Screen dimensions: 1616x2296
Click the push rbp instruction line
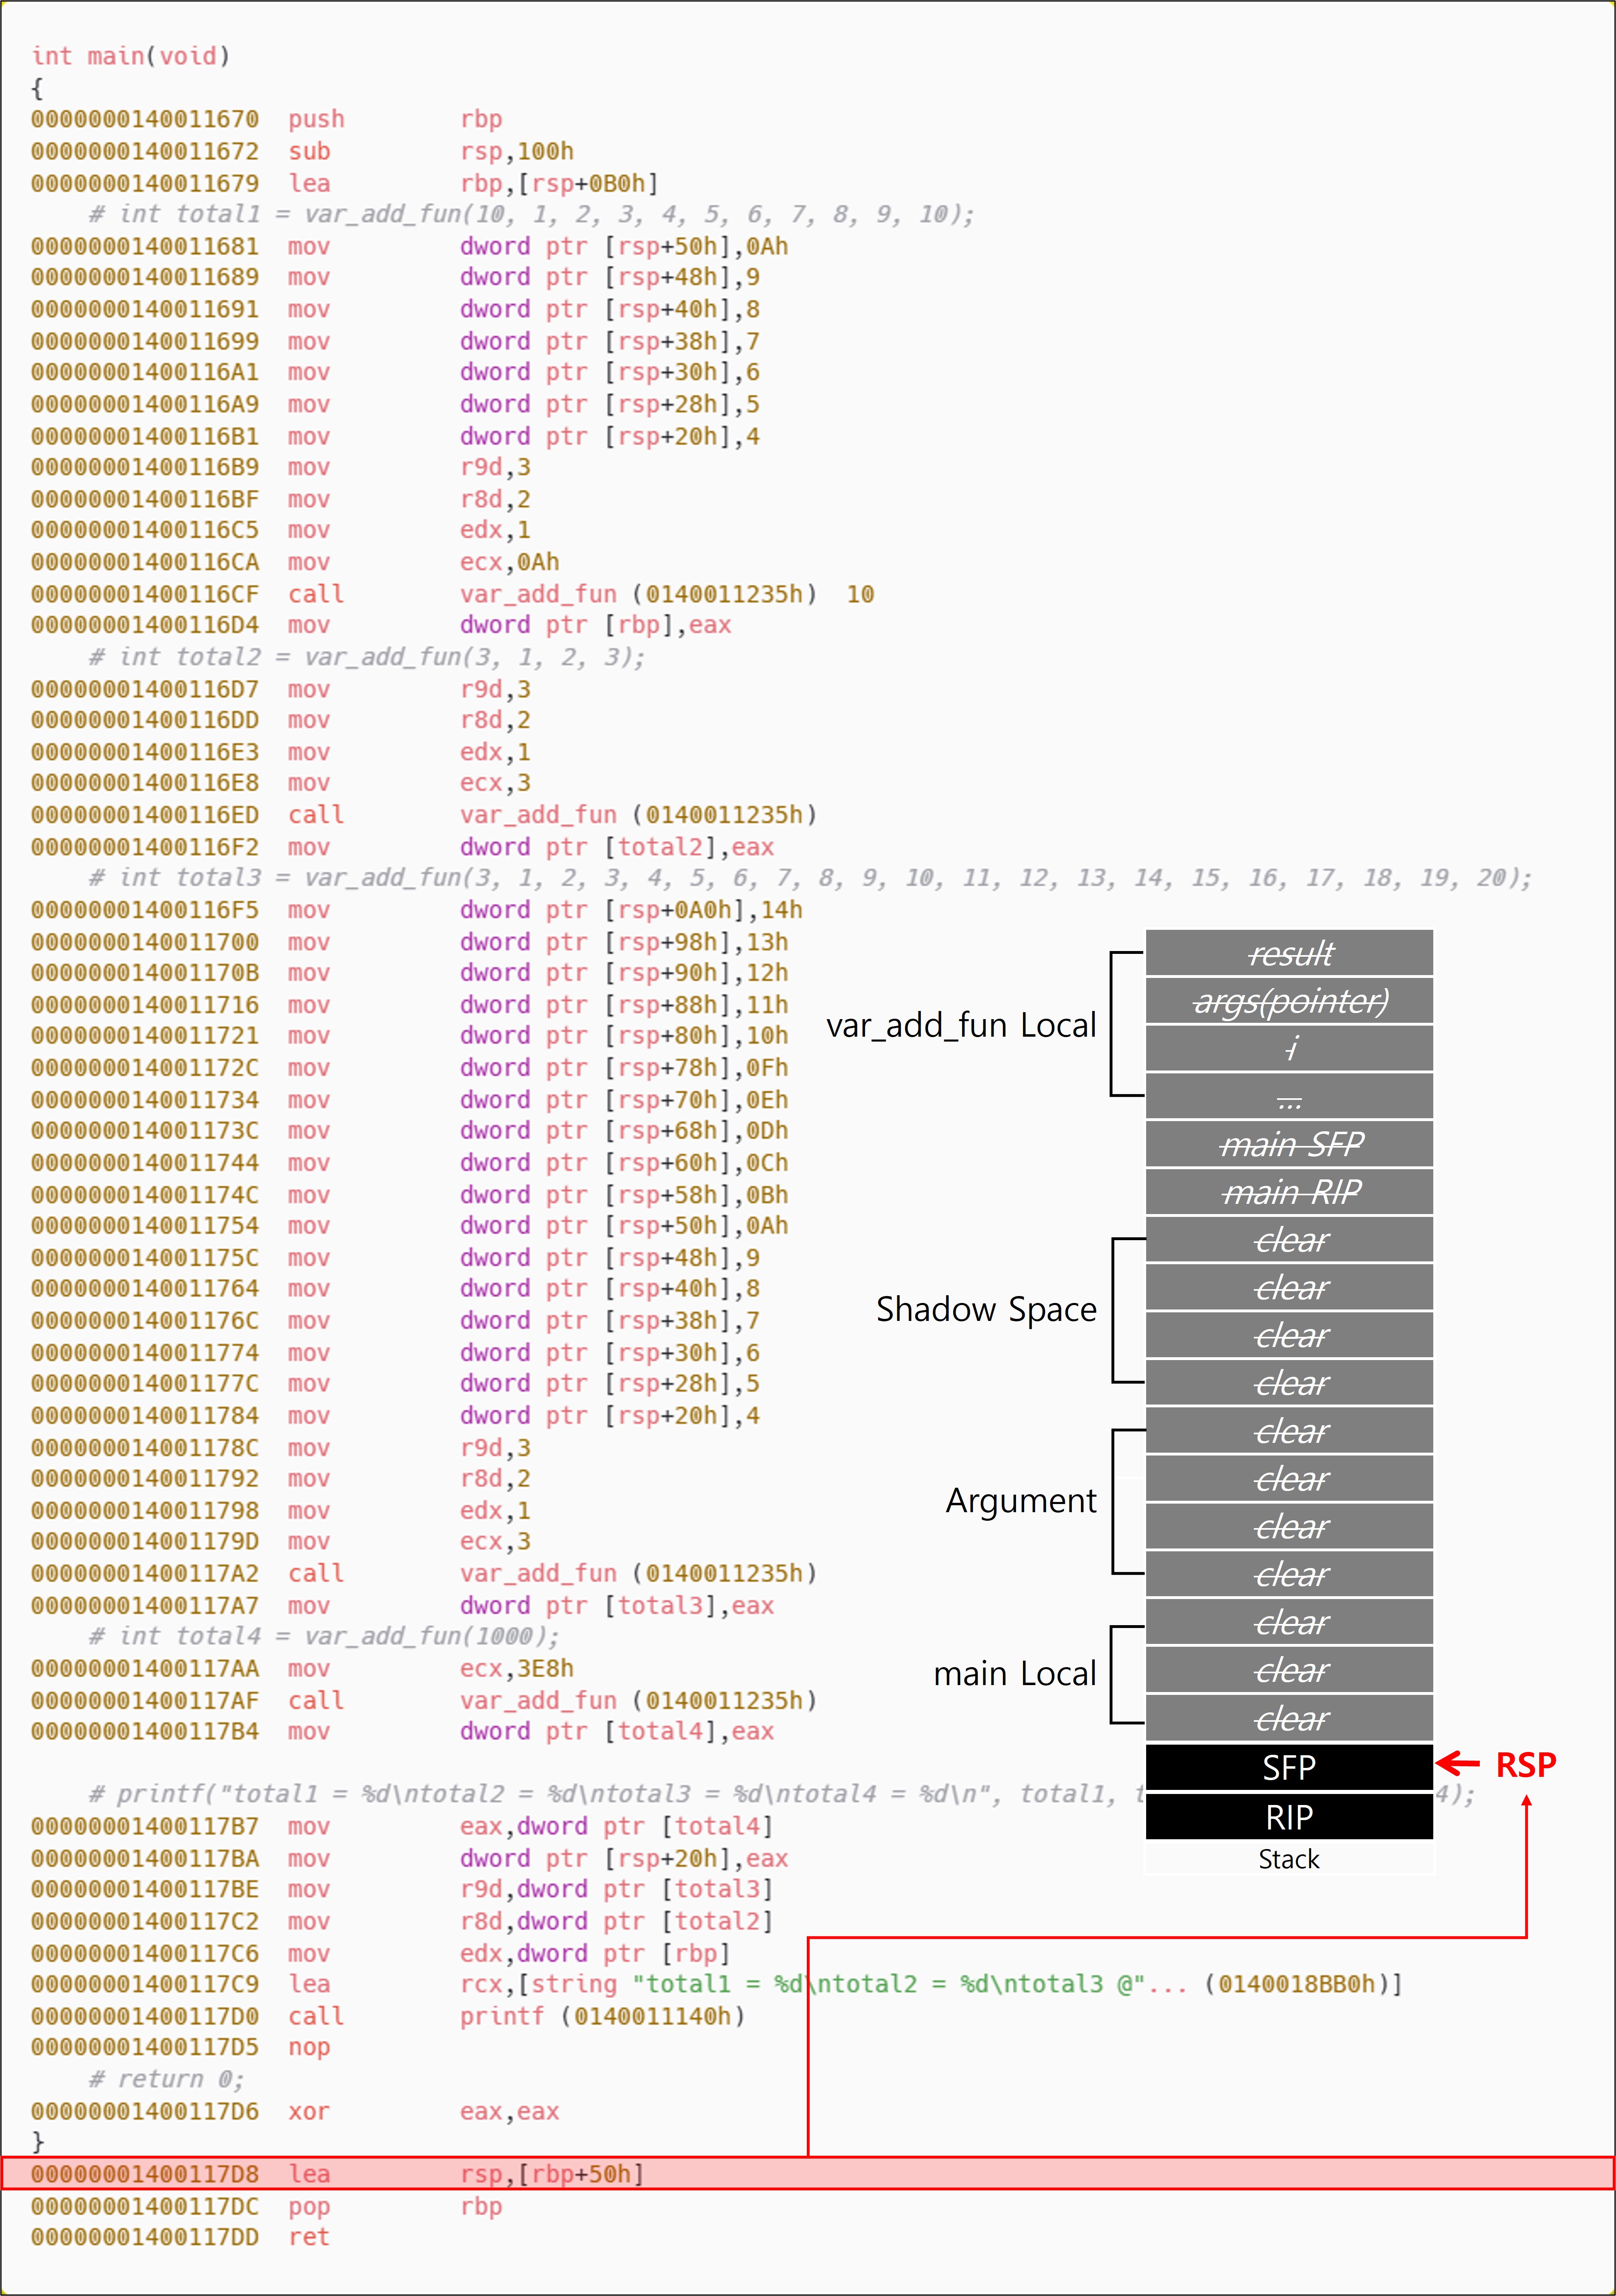[316, 119]
